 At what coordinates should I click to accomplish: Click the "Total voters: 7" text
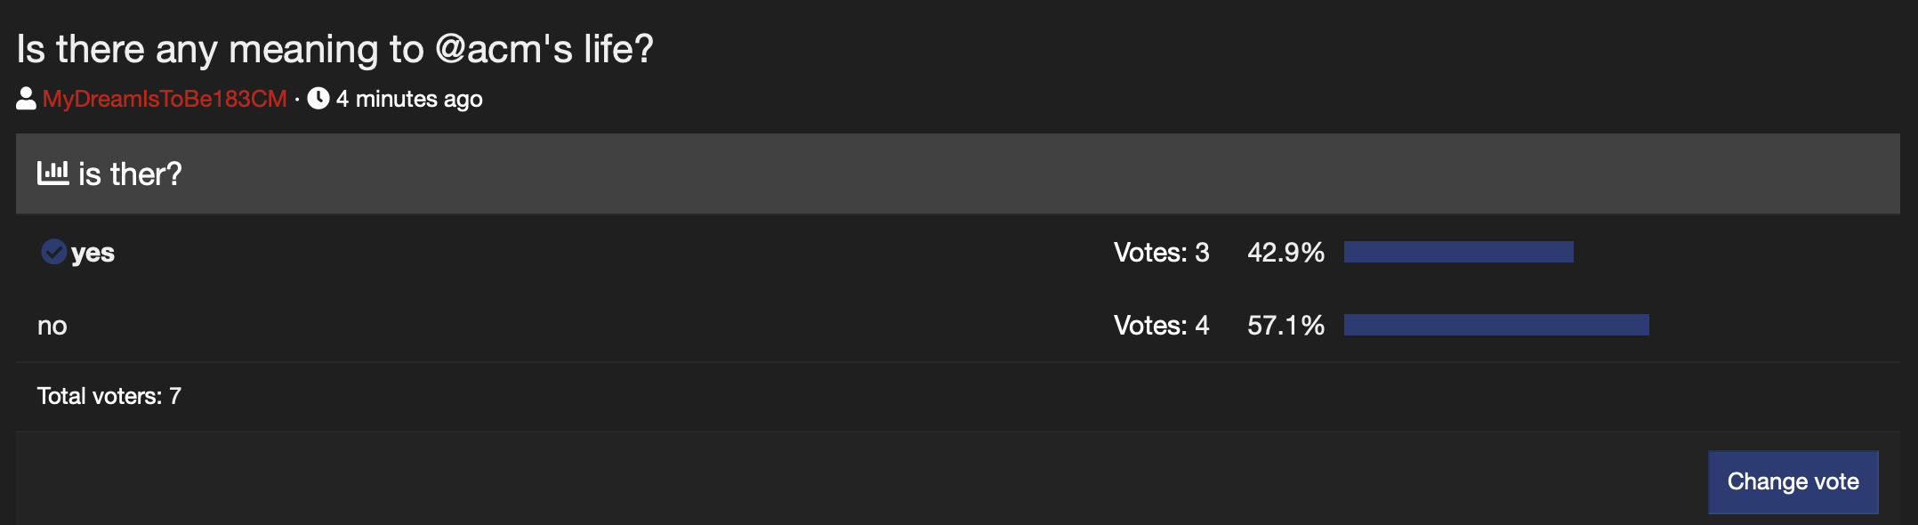click(109, 396)
